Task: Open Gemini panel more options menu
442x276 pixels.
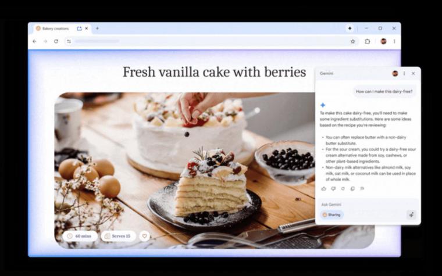Action: [404, 73]
